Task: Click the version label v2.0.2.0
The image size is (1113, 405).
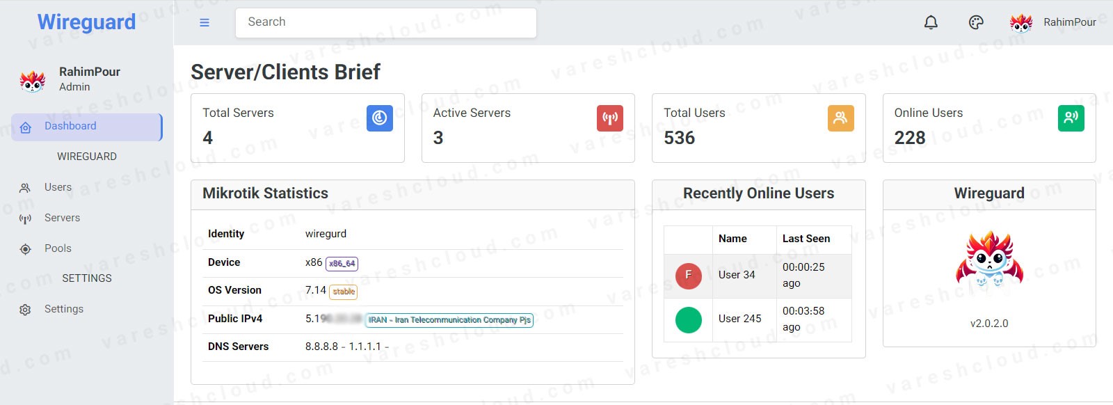Action: point(989,324)
